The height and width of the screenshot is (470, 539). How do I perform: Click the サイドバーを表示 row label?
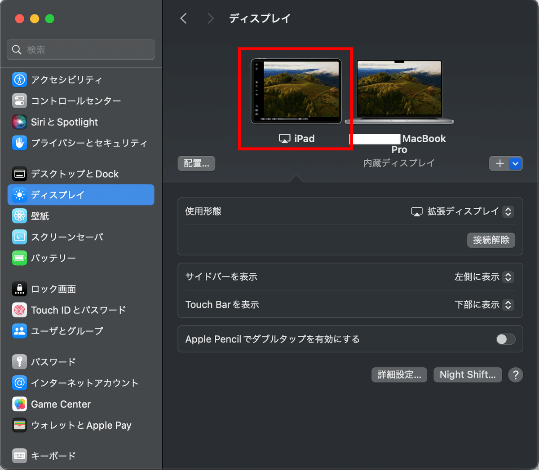click(x=221, y=277)
